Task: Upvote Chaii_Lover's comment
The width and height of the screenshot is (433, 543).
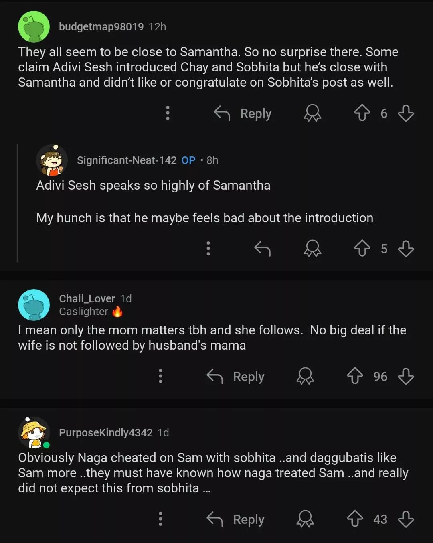Action: [x=355, y=376]
